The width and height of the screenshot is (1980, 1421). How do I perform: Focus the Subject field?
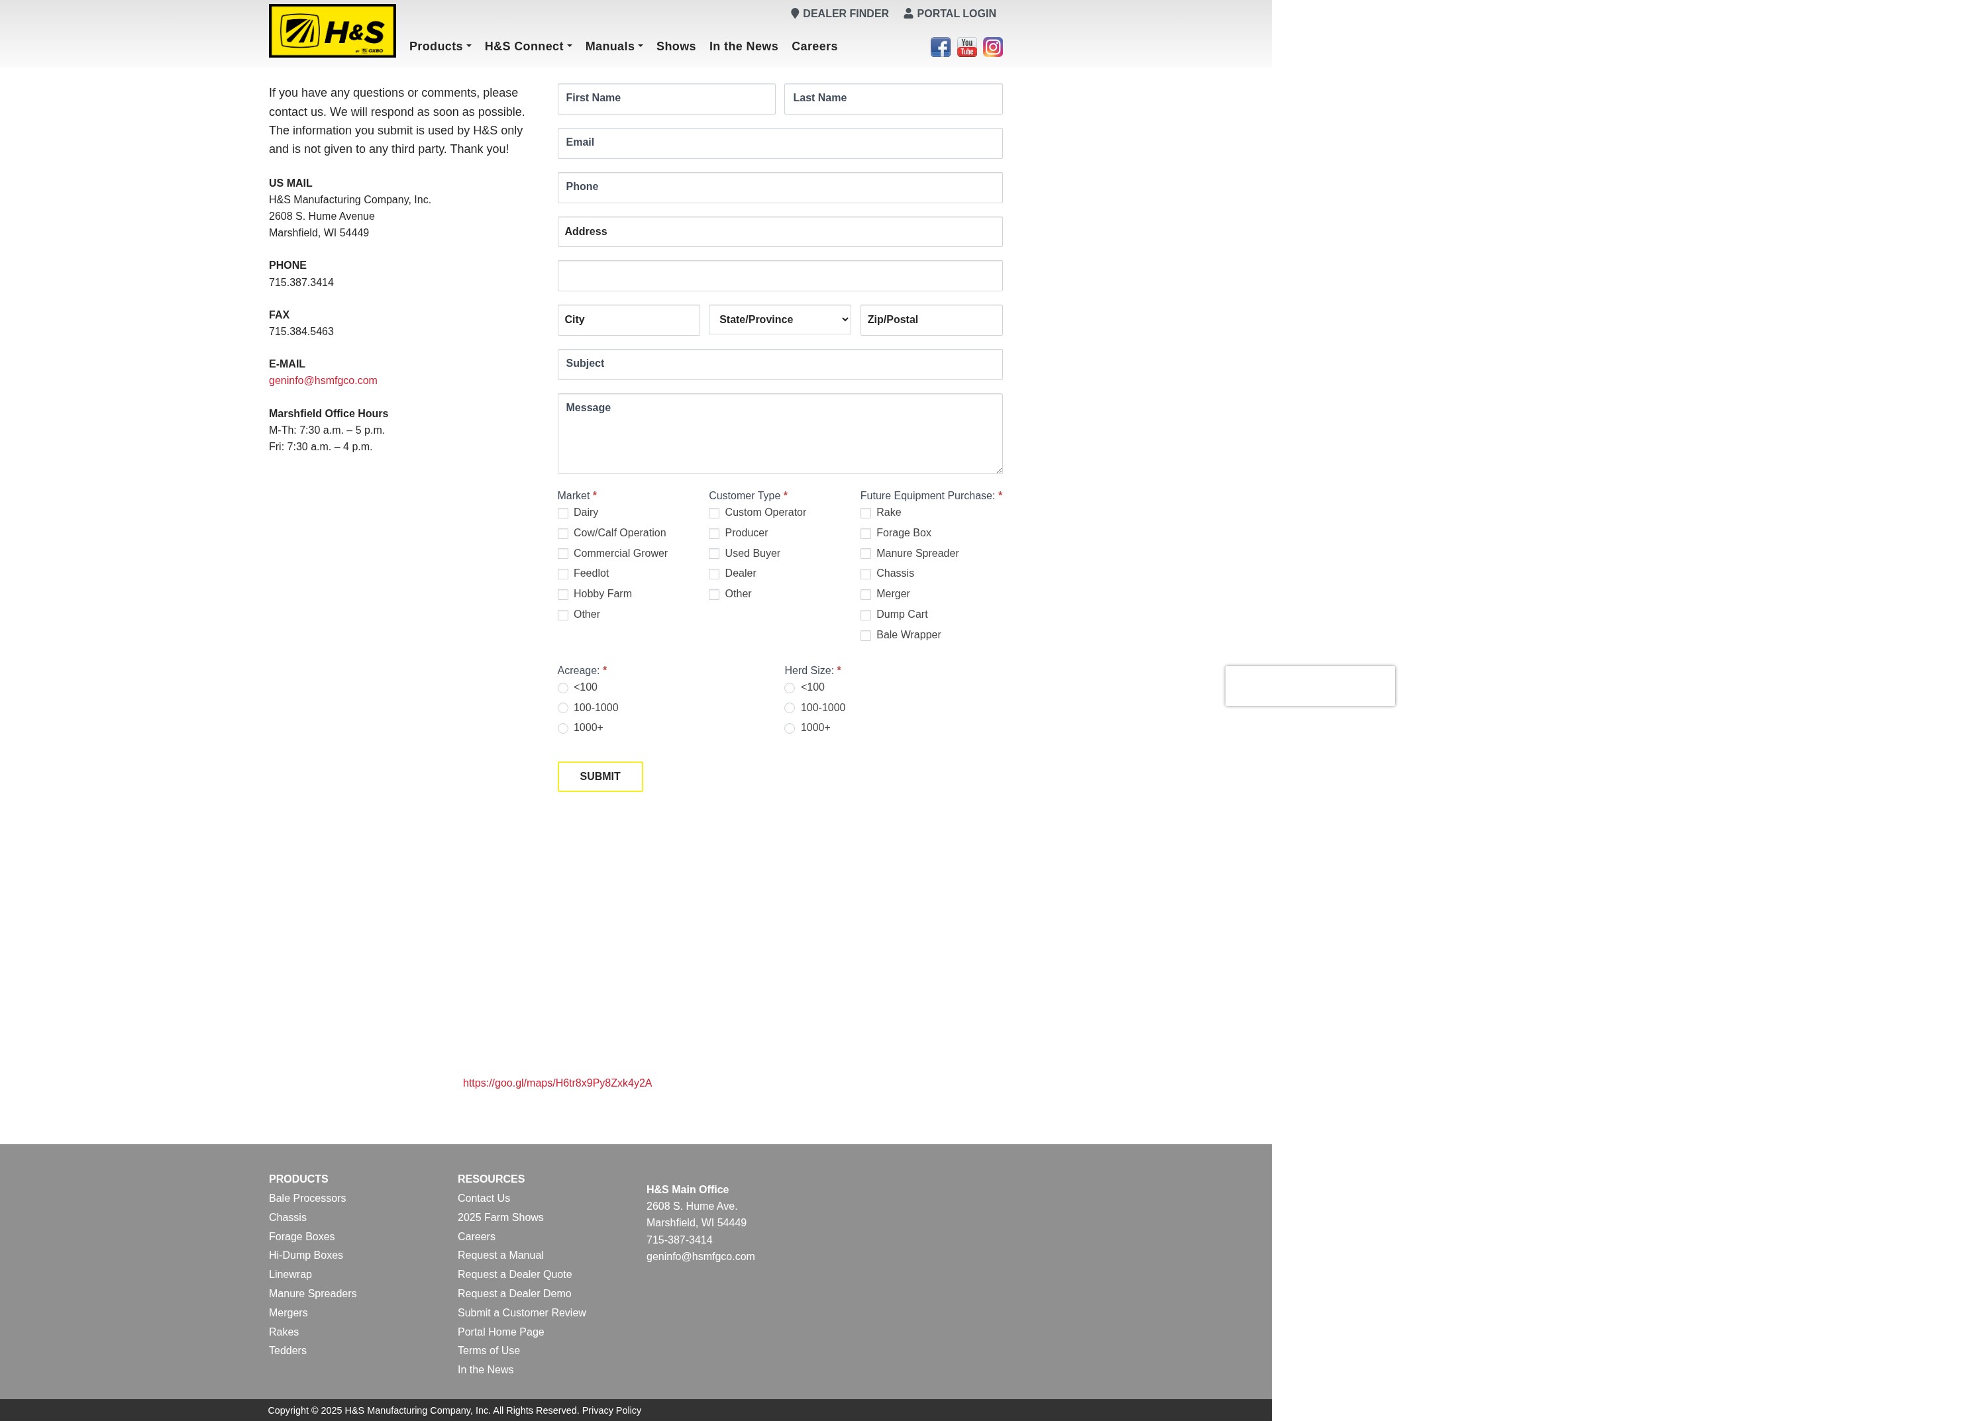pyautogui.click(x=780, y=364)
